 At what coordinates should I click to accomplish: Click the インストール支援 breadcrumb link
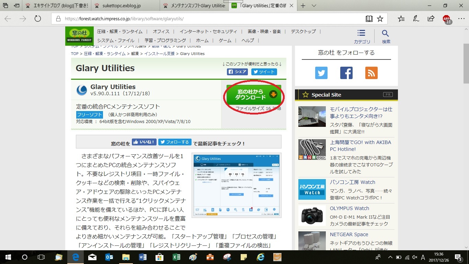click(x=159, y=54)
